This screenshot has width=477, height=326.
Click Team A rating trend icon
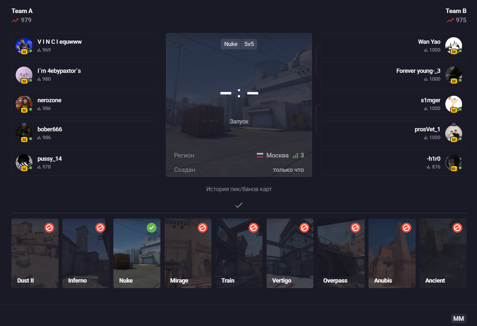(x=15, y=20)
